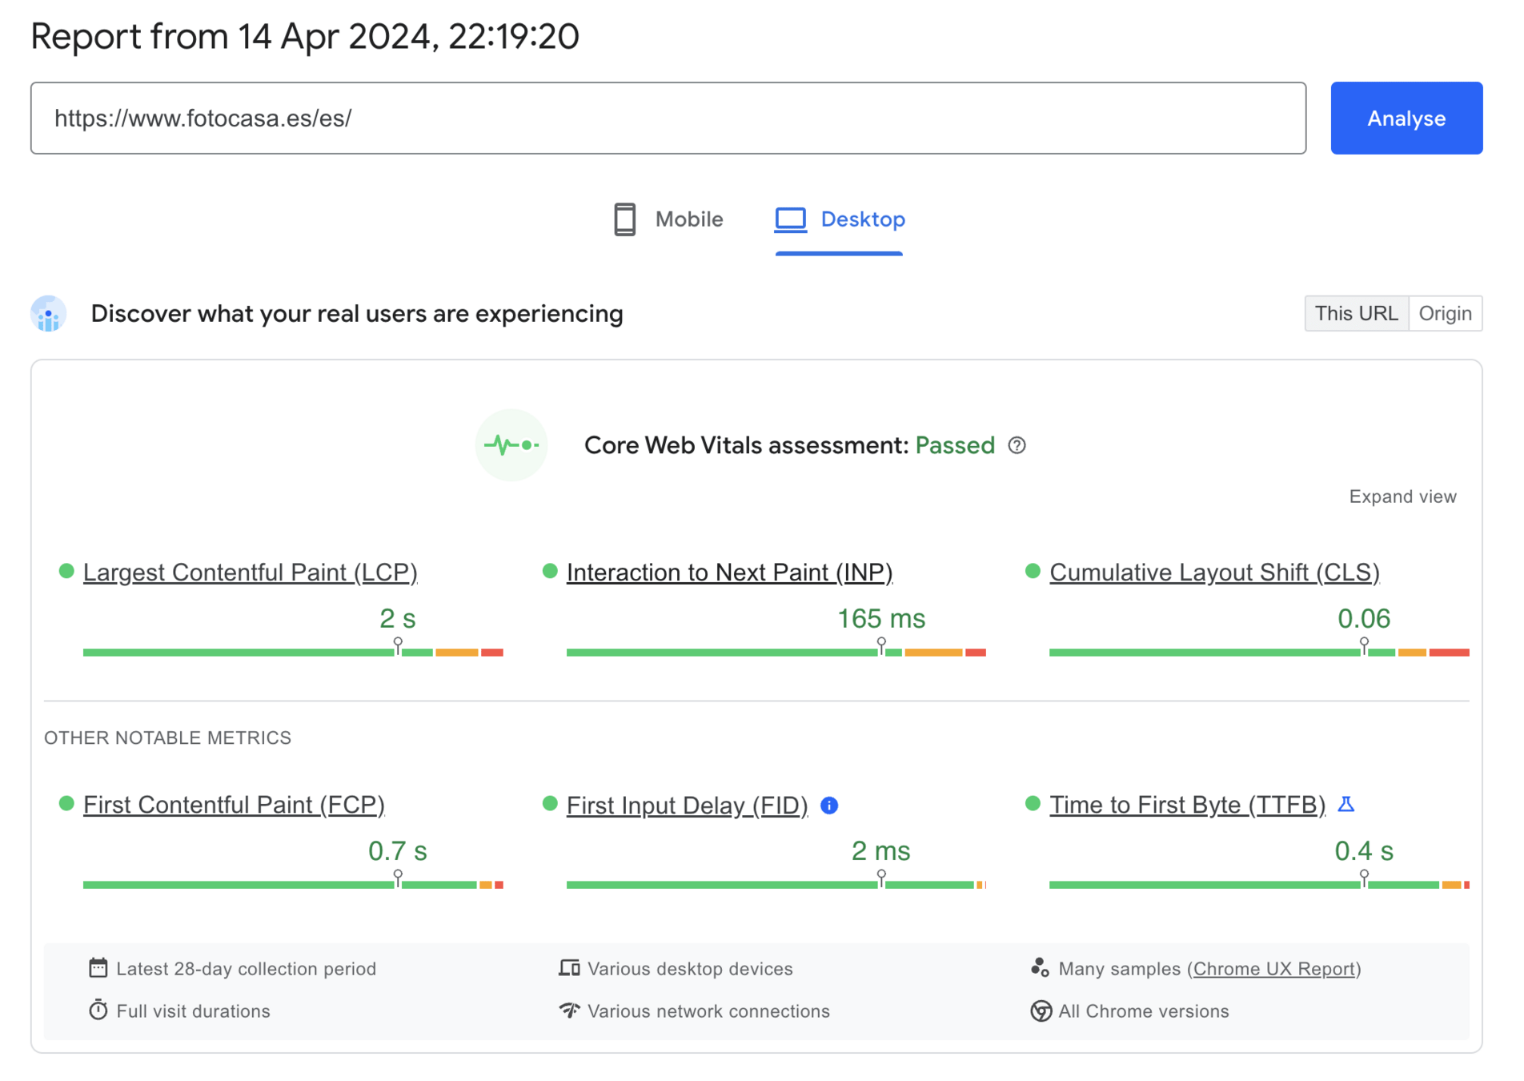Click the green status dot beside CLS
Screen dimensions: 1524x1081
tap(1033, 571)
